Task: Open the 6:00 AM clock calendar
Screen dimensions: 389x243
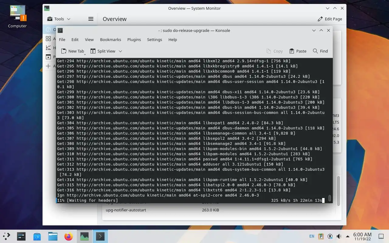Action: pos(362,236)
